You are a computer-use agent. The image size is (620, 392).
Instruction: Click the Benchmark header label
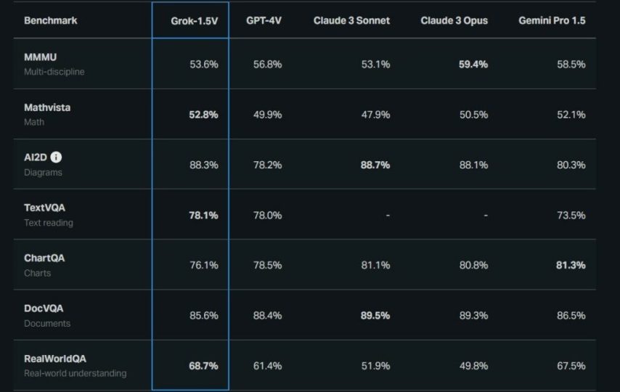coord(51,20)
